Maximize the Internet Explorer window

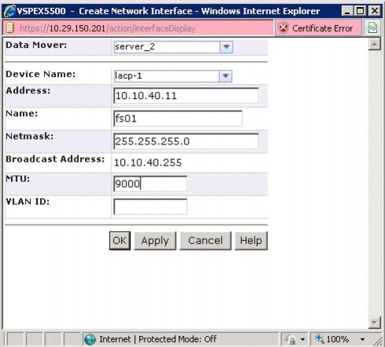[x=361, y=11]
